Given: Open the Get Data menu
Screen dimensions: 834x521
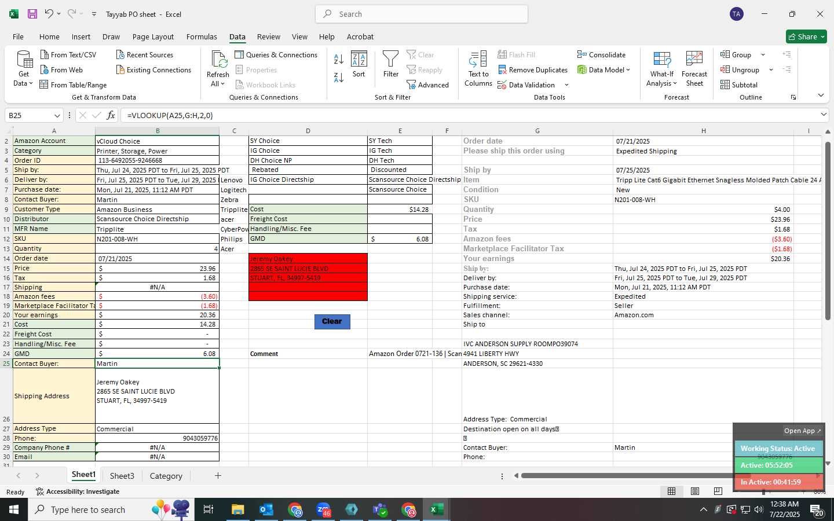Looking at the screenshot, I should pyautogui.click(x=24, y=69).
